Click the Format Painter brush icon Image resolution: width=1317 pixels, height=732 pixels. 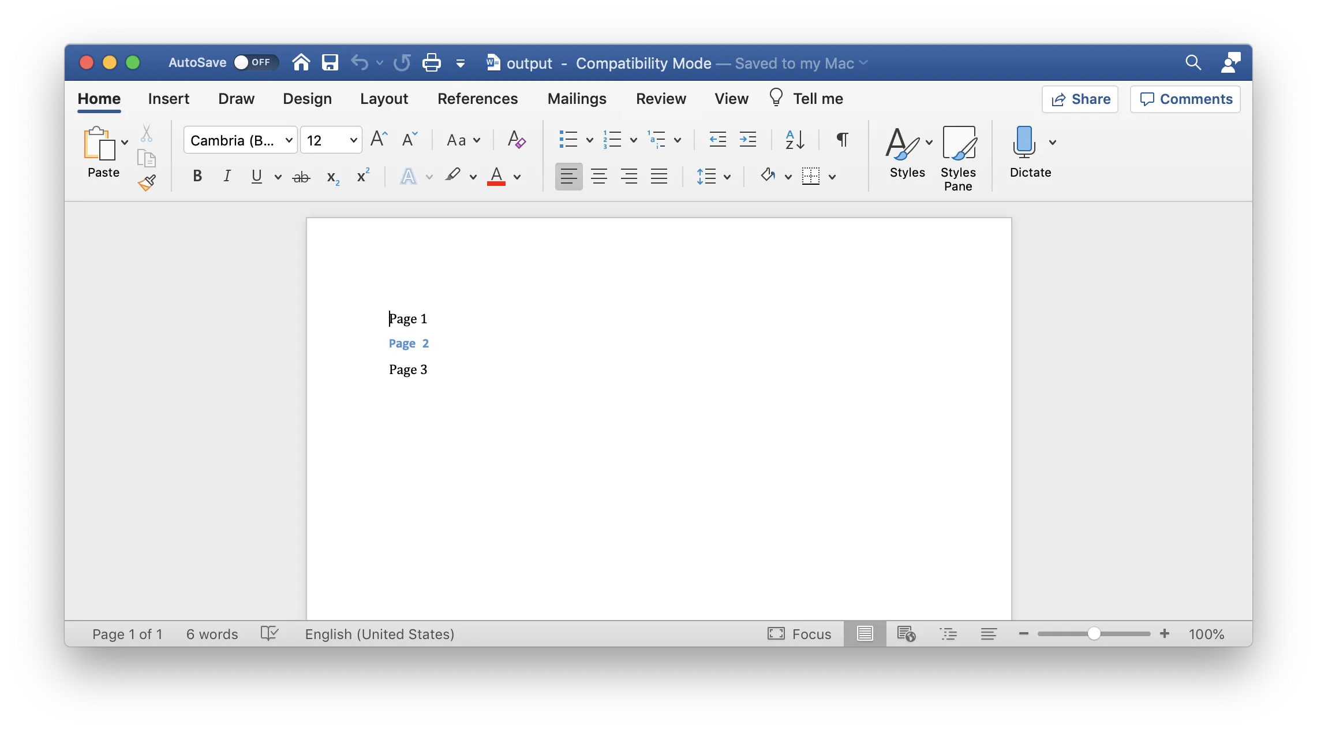pyautogui.click(x=147, y=183)
